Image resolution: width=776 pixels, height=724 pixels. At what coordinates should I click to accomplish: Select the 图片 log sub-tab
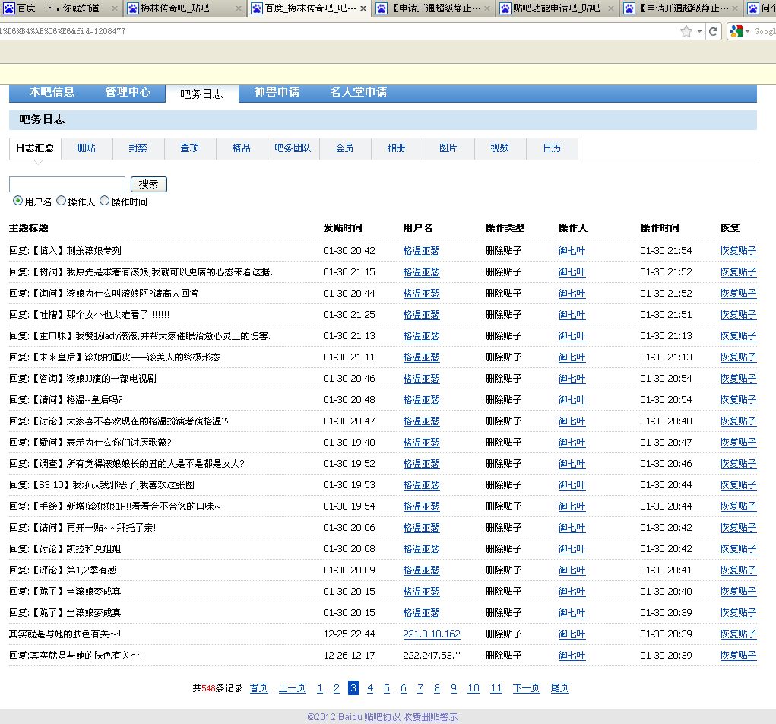(448, 148)
